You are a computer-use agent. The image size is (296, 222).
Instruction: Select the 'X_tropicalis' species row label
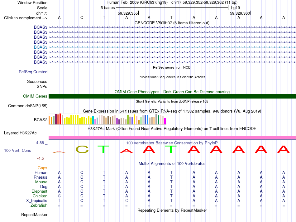(37, 201)
